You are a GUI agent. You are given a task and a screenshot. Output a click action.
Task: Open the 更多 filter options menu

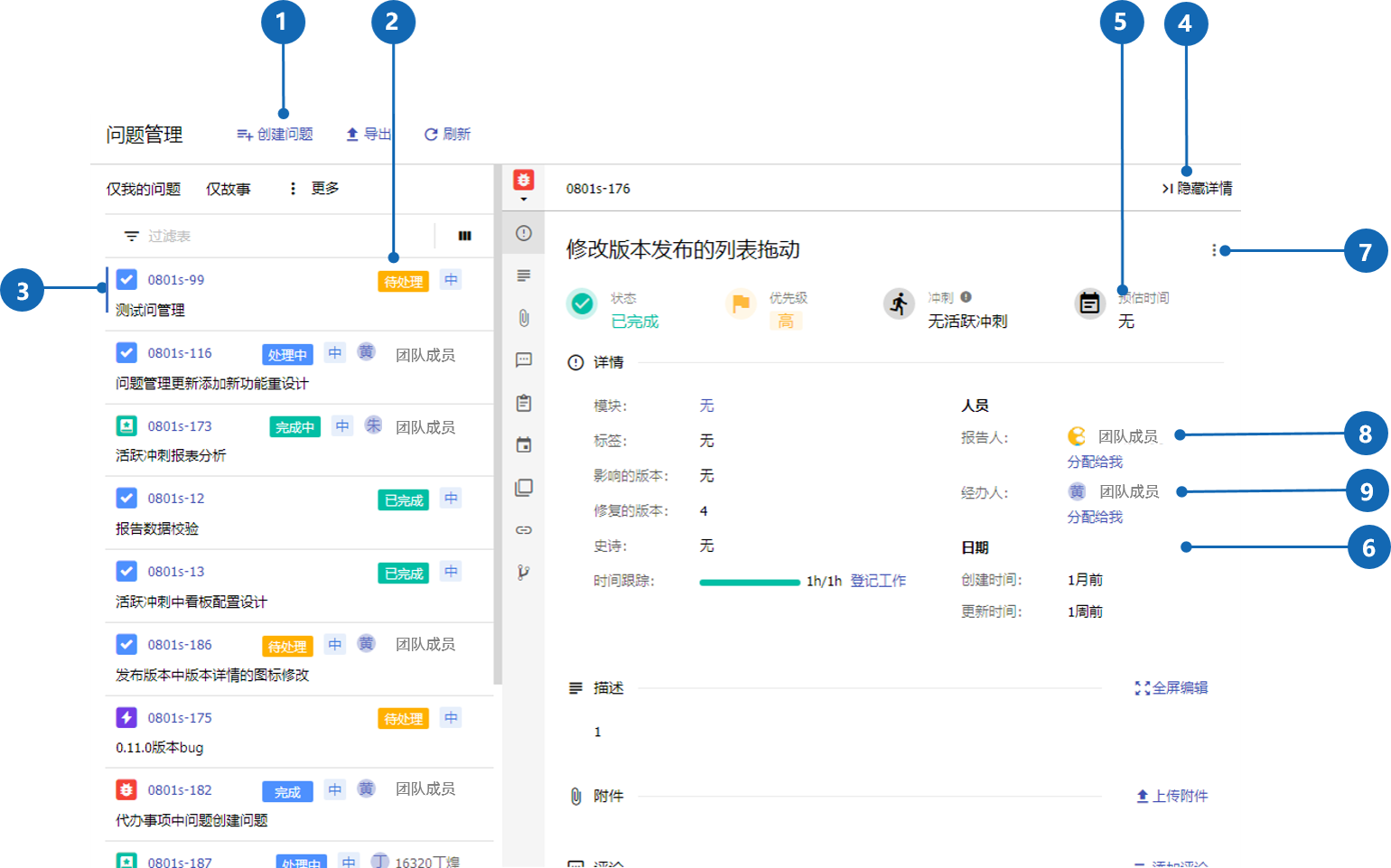[314, 189]
